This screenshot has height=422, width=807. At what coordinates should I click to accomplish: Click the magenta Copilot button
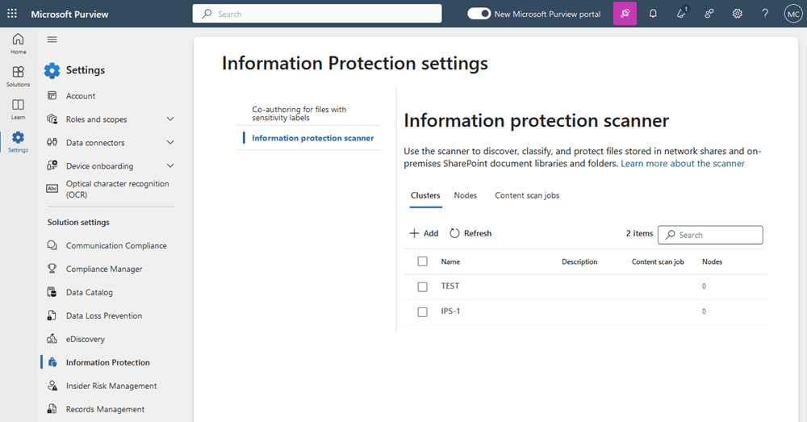(x=625, y=14)
